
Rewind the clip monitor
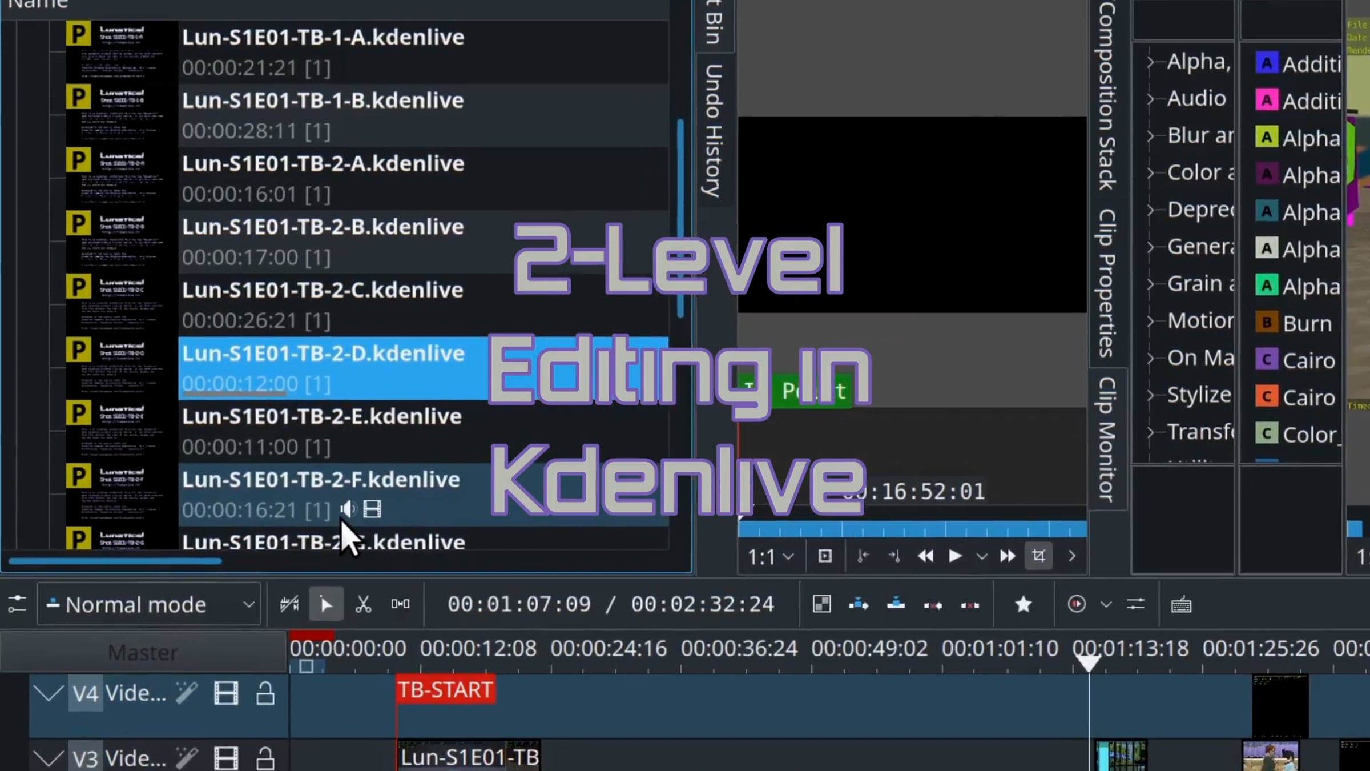point(925,556)
